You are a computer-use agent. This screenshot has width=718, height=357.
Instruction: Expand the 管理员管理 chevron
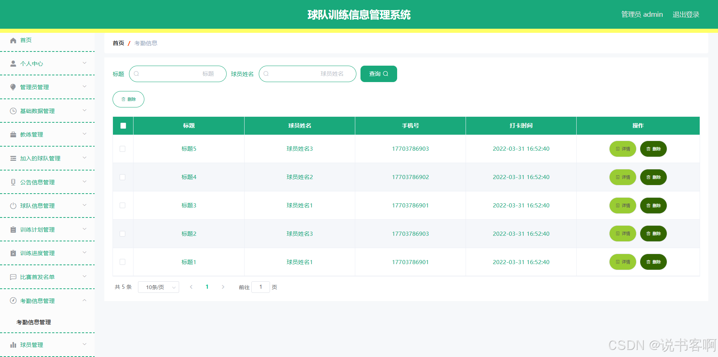85,87
